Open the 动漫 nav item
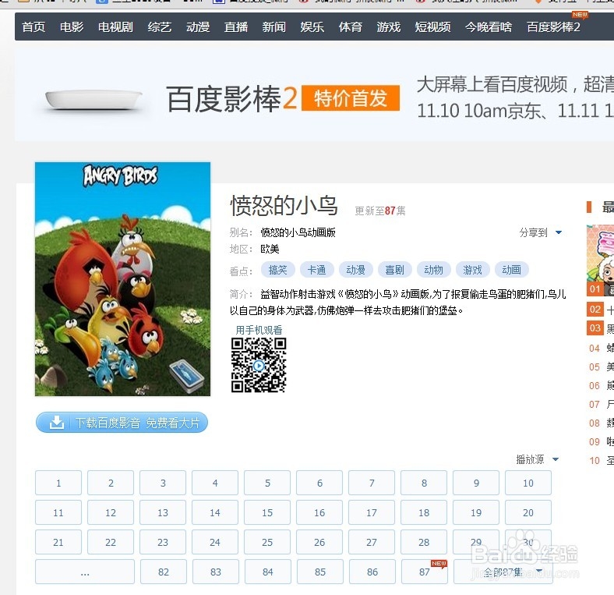 coord(198,27)
